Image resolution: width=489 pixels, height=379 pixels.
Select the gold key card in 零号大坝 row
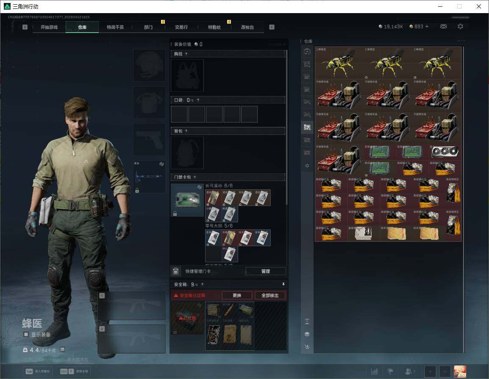pyautogui.click(x=230, y=238)
